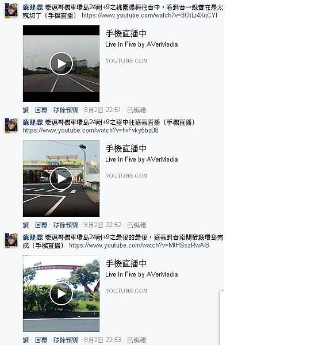
Task: Click author name 蘇建霖 on the third comment
Action: [x=33, y=237]
